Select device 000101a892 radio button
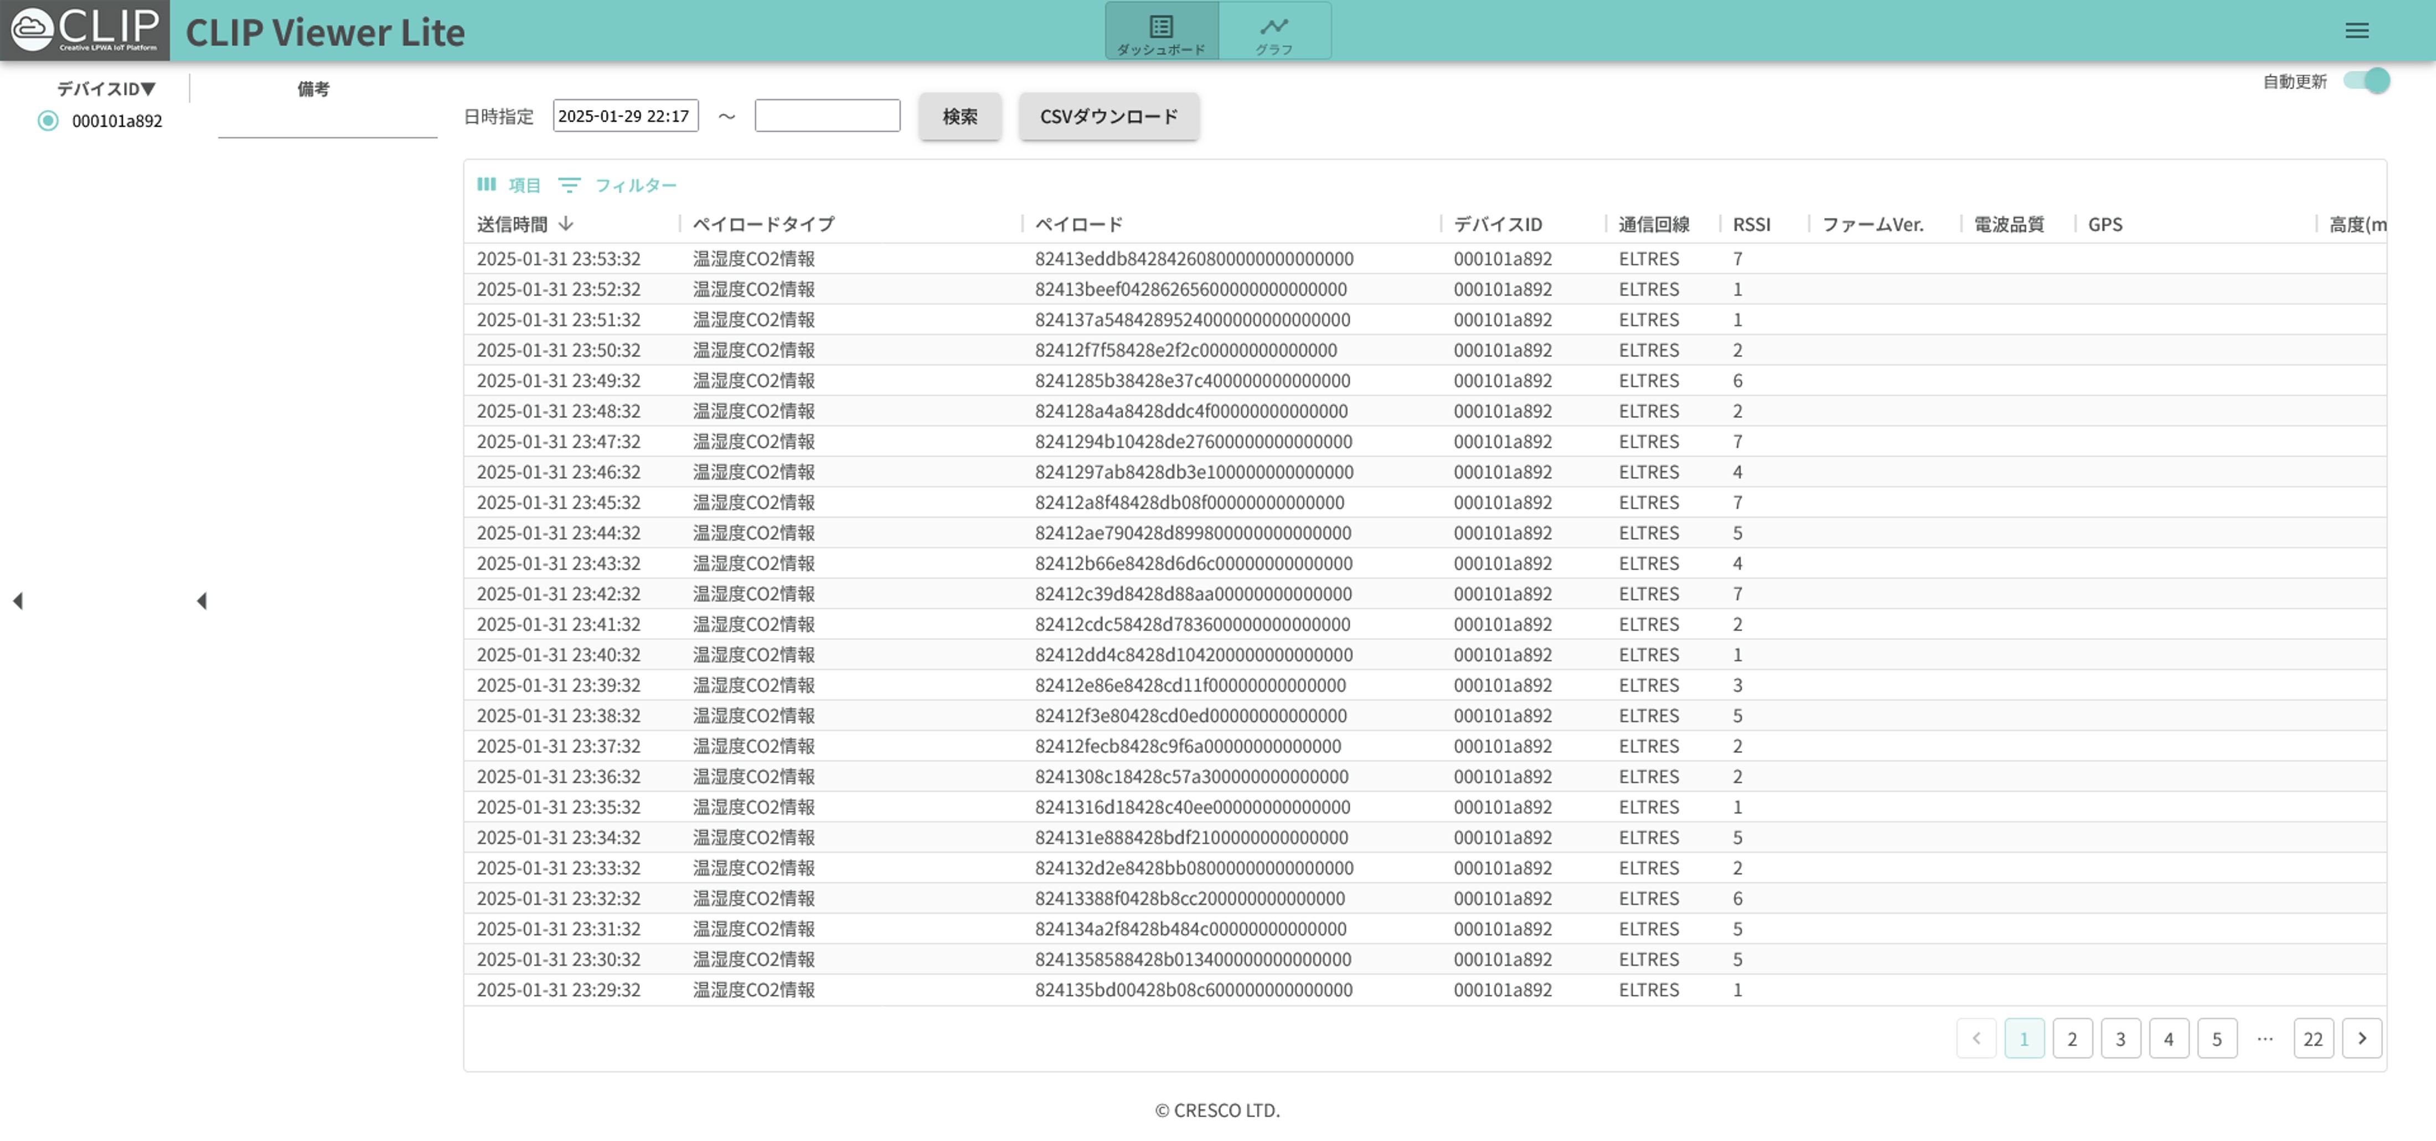The image size is (2436, 1141). click(x=48, y=121)
